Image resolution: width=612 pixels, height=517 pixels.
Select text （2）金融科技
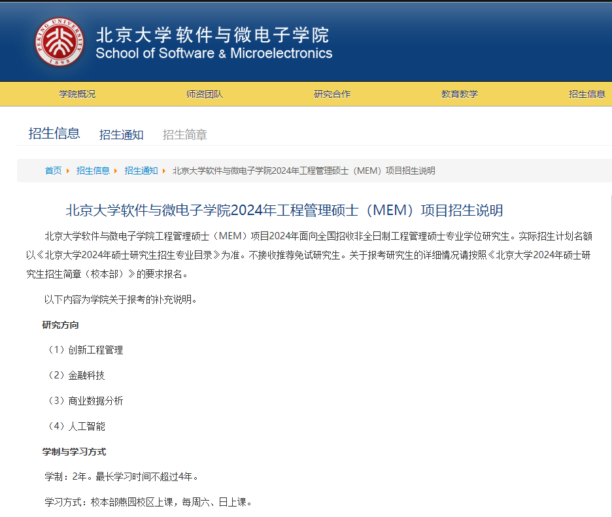click(x=75, y=375)
